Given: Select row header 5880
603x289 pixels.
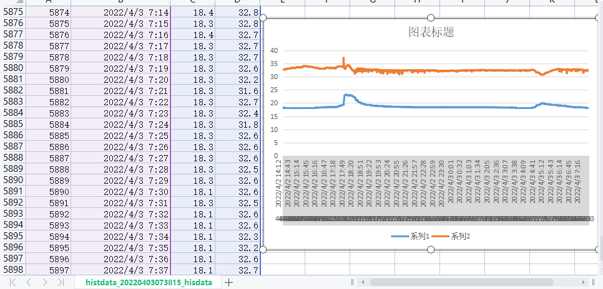Looking at the screenshot, I should click(x=13, y=68).
